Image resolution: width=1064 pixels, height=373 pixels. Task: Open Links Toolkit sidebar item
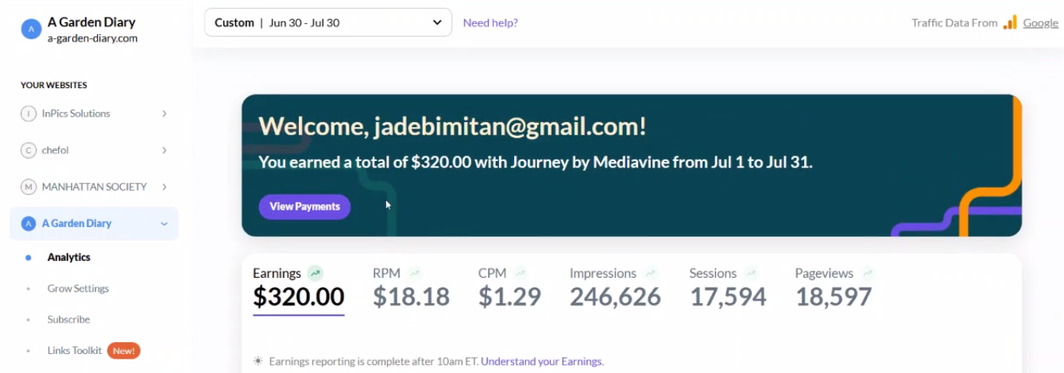(x=75, y=350)
